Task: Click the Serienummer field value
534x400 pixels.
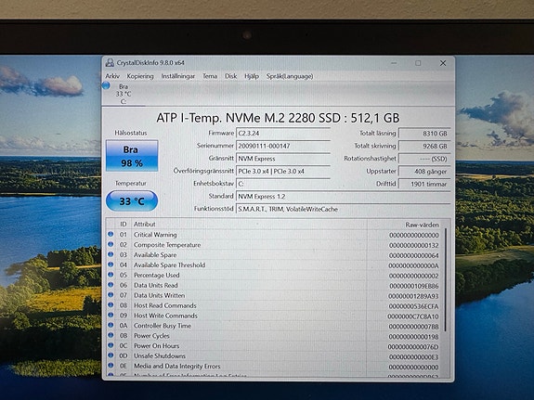Action: click(x=283, y=146)
